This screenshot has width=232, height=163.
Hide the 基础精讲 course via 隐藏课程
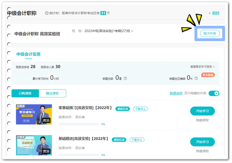(202, 151)
